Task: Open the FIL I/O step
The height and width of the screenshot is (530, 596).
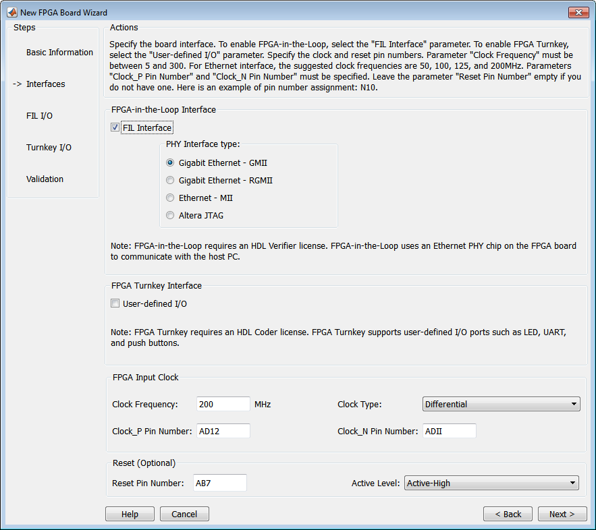Action: pyautogui.click(x=39, y=115)
